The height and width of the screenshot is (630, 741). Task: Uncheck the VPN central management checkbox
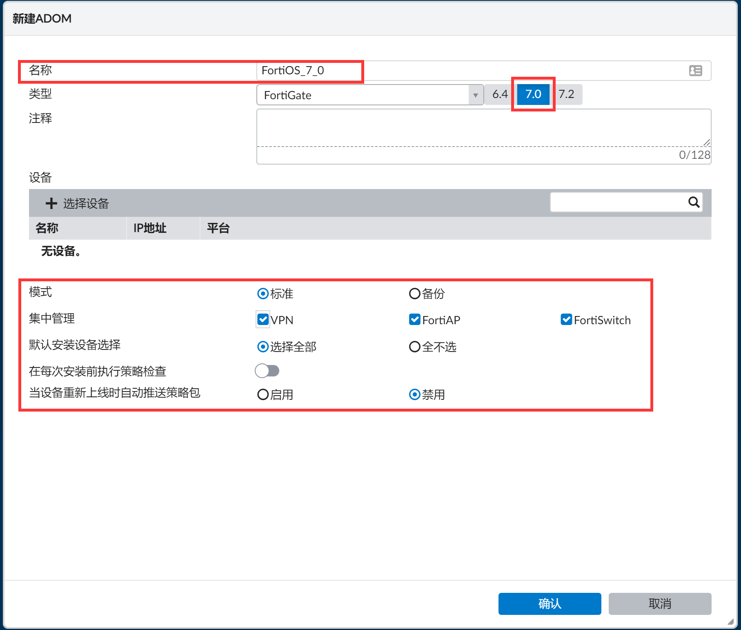coord(263,320)
